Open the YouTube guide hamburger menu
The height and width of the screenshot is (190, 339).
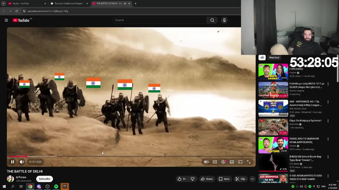(6, 20)
